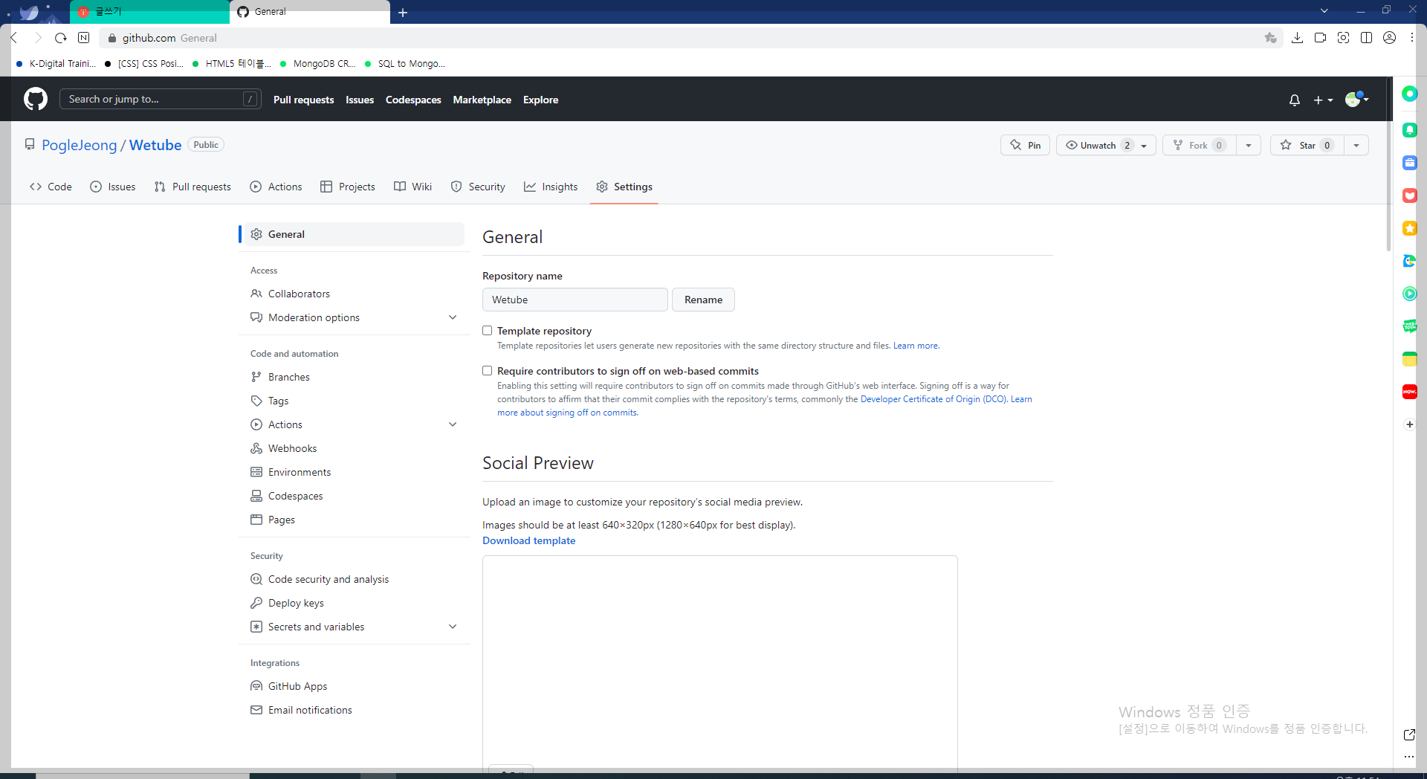Open Codespaces settings in sidebar
The image size is (1427, 779).
pos(355,496)
